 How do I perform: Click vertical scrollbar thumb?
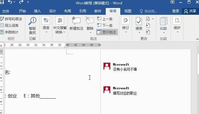click(x=198, y=64)
